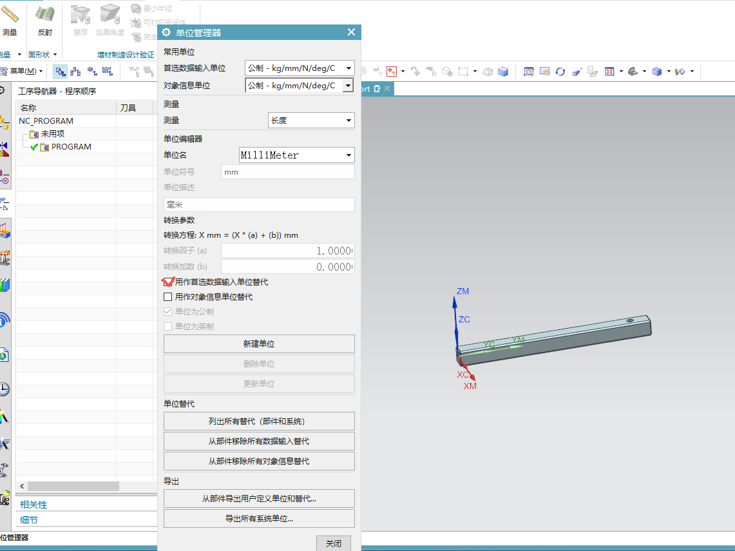This screenshot has width=735, height=551.
Task: Switch to machining method view icon
Action: click(108, 72)
